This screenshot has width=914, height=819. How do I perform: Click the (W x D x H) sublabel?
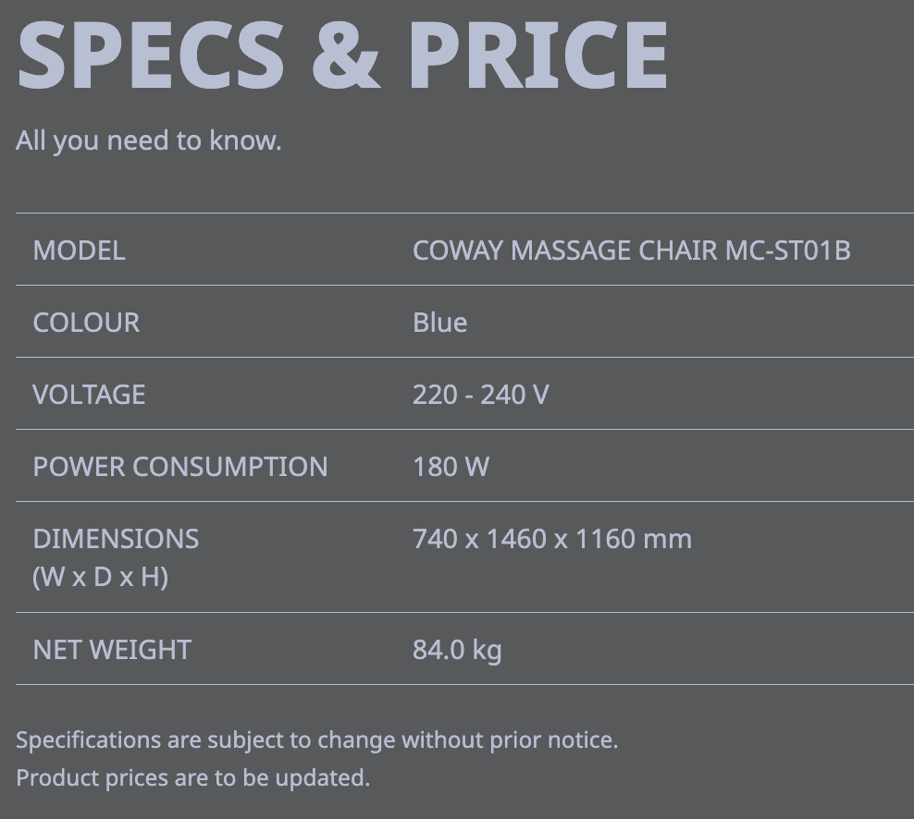100,577
